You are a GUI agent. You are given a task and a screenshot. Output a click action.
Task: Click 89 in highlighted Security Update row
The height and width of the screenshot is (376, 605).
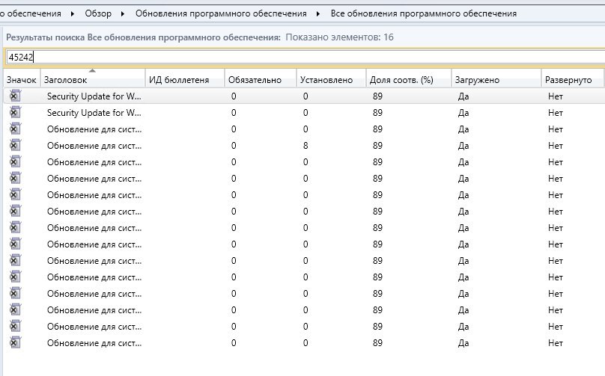coord(377,96)
